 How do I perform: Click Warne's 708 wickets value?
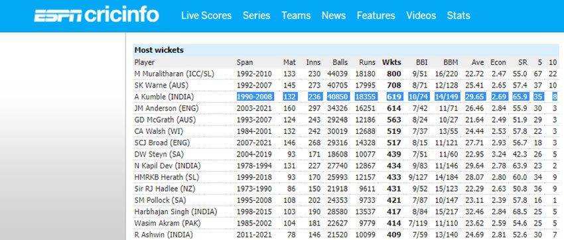(x=394, y=86)
